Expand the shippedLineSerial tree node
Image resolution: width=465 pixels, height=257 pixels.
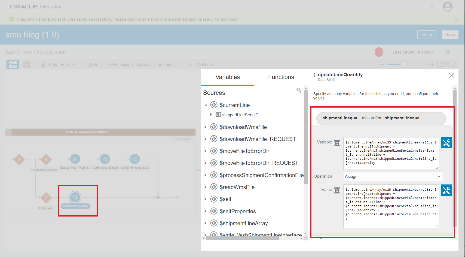pyautogui.click(x=211, y=115)
